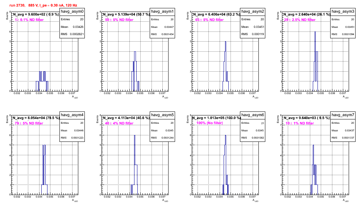Image resolution: width=361 pixels, height=207 pixels.
Task: Click the RMS value 0.0001337
Action: pos(348,138)
